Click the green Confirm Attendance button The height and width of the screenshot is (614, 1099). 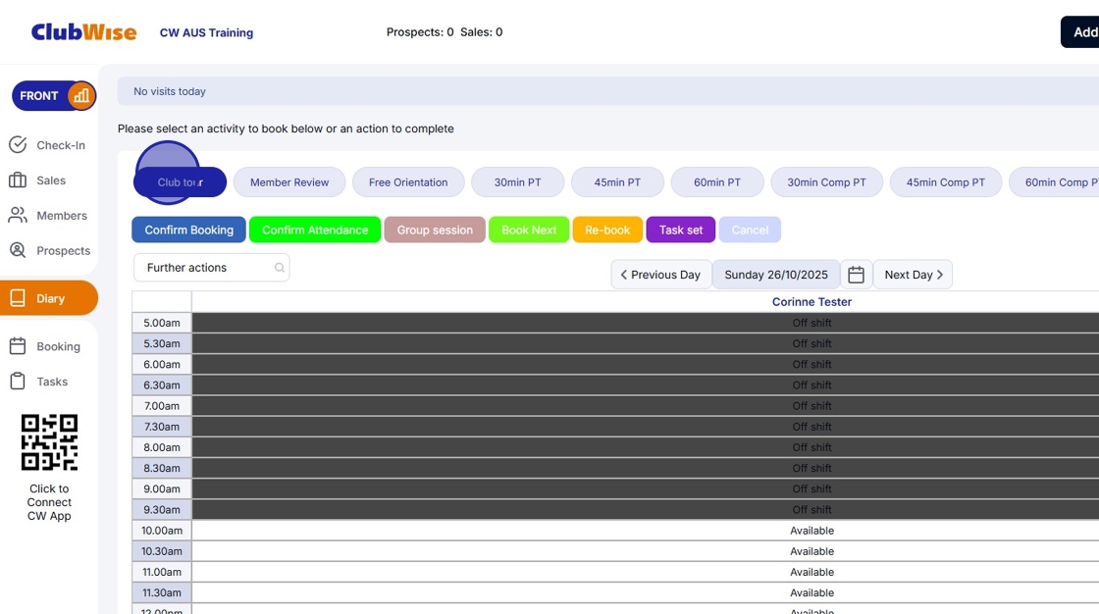315,230
